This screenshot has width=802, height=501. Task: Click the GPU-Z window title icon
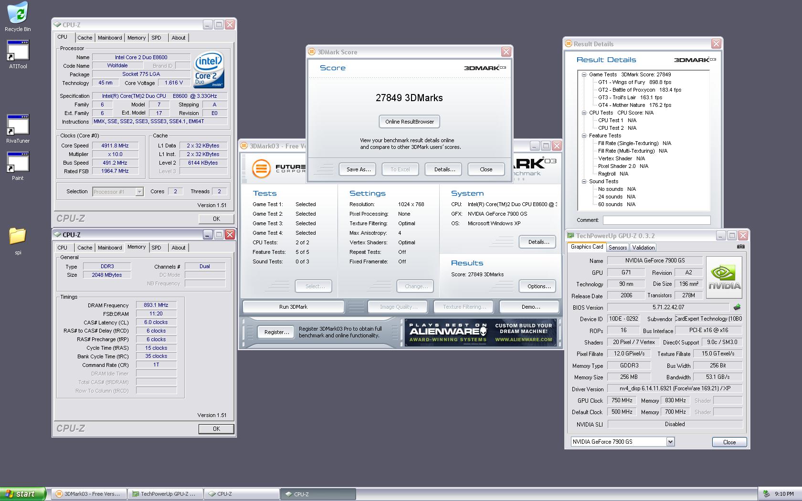(x=570, y=236)
